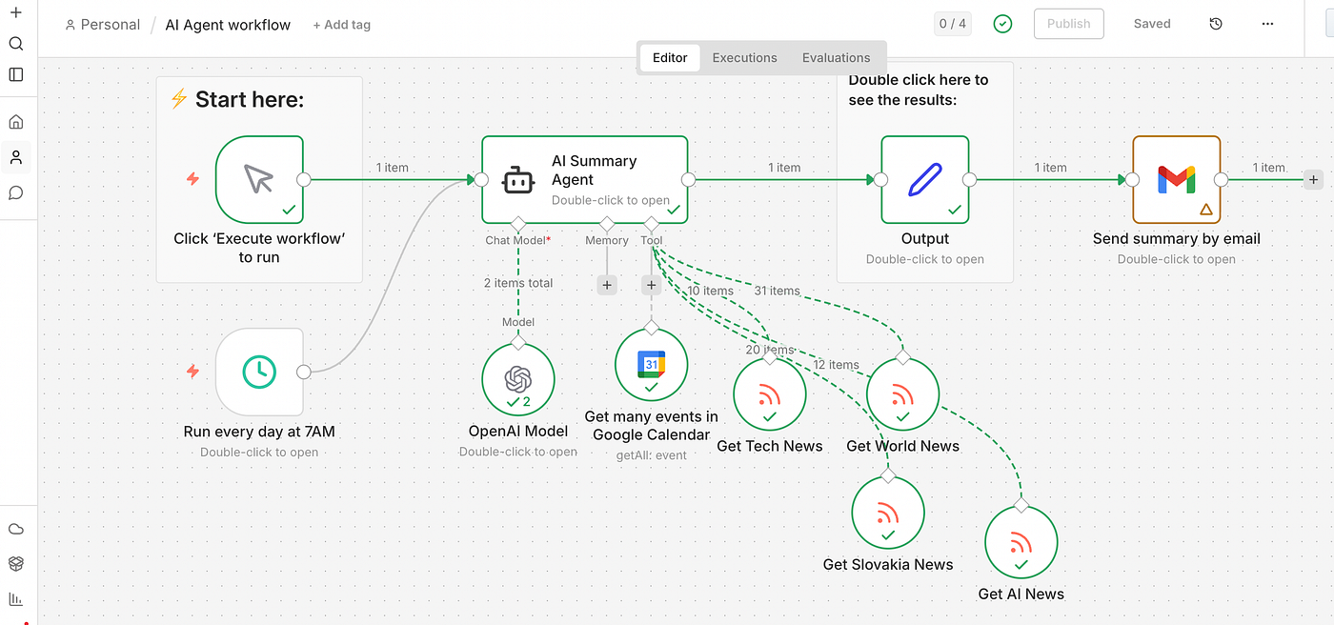Switch to the Executions tab
This screenshot has height=625, width=1334.
pyautogui.click(x=745, y=57)
